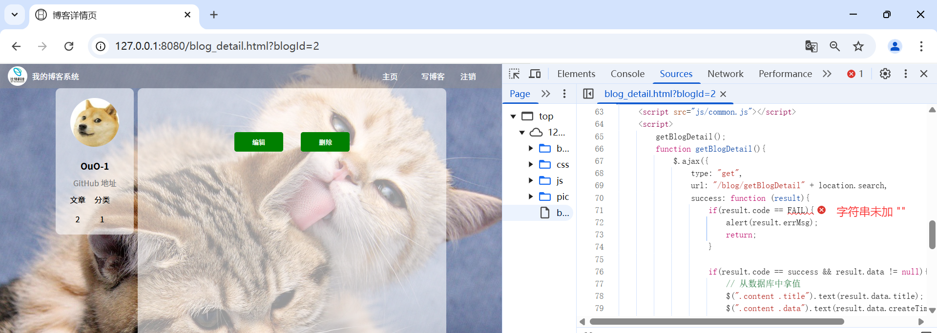Viewport: 937px width, 333px height.
Task: Show more navigator tabs chevron
Action: (x=546, y=94)
